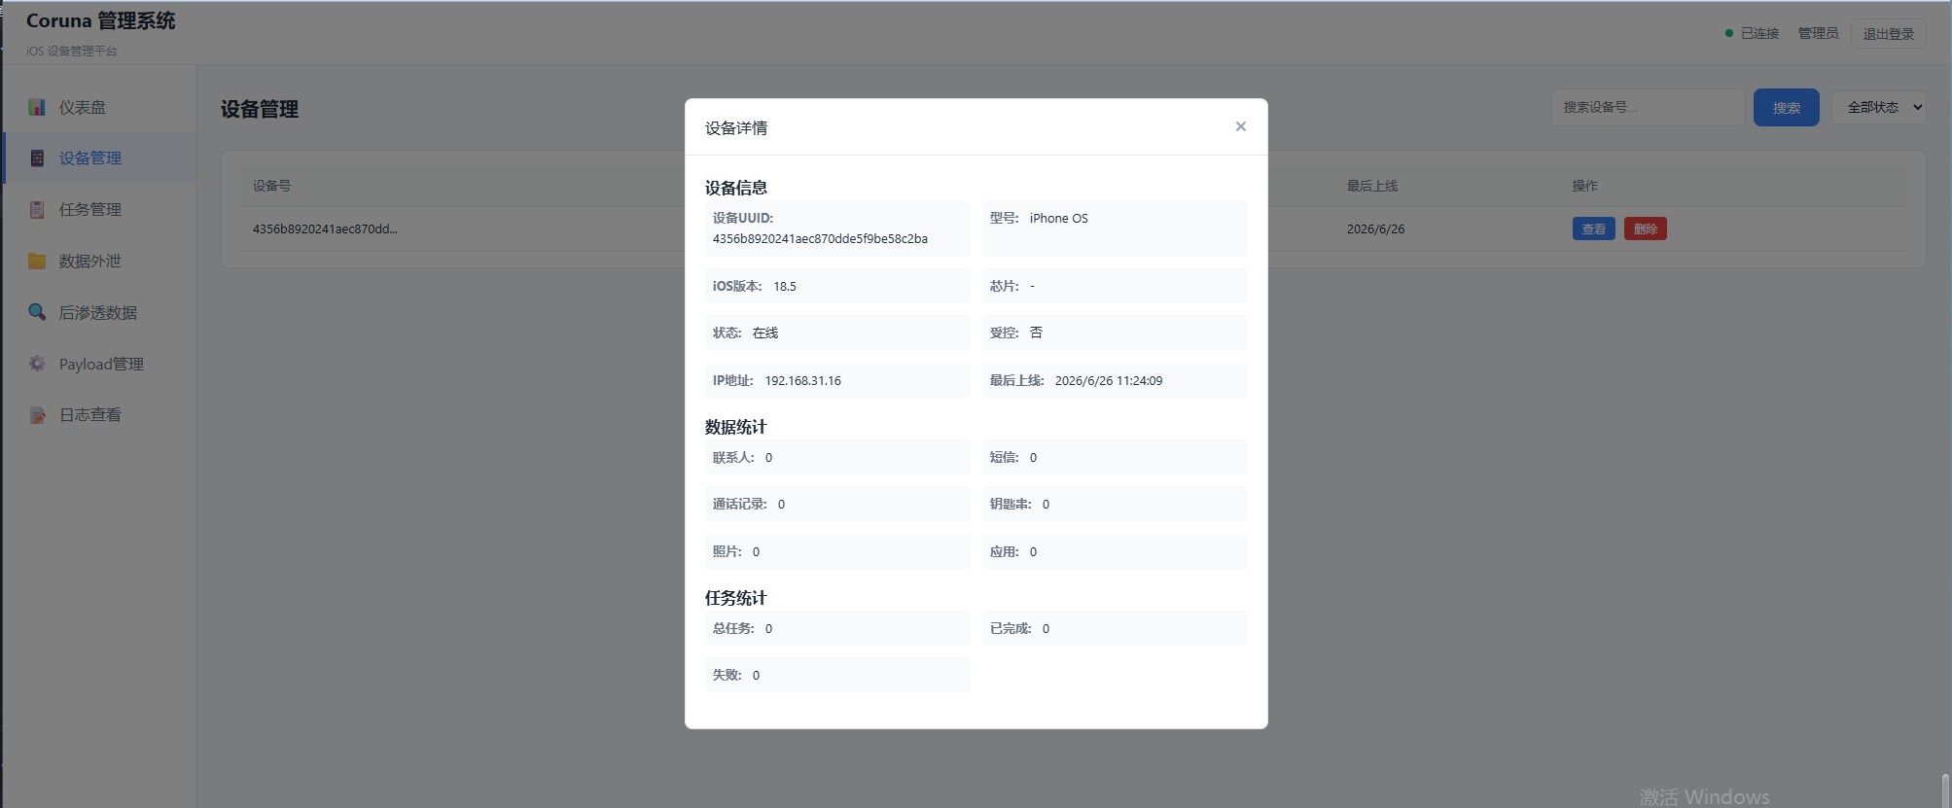Click the magnifier icon beside 后渗透数据

coord(37,312)
